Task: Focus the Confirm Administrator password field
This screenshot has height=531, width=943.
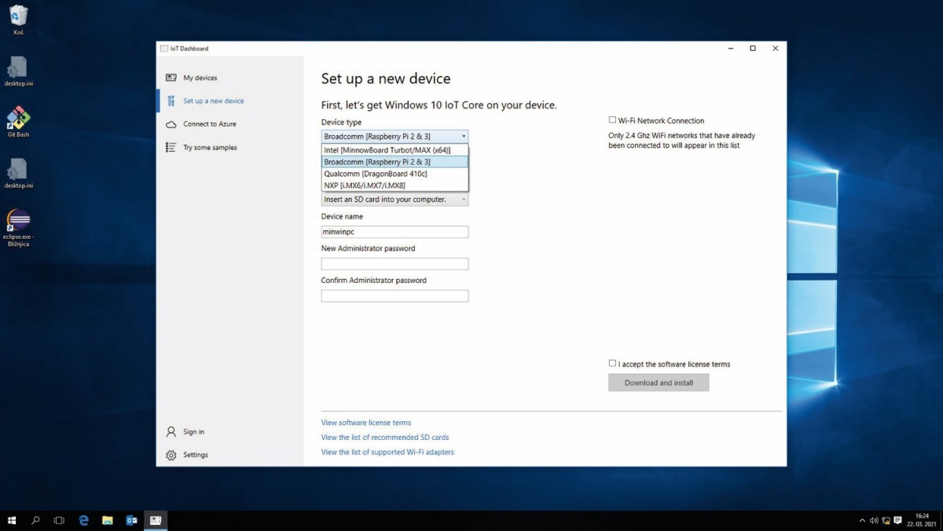Action: click(x=394, y=296)
